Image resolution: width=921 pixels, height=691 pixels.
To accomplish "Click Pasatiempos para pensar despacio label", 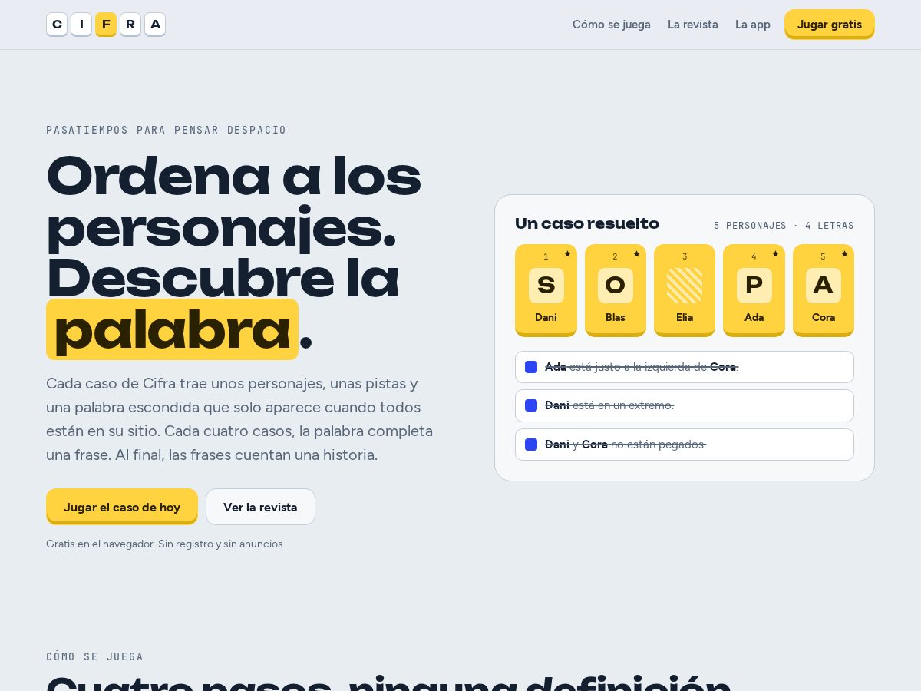I will click(x=167, y=130).
